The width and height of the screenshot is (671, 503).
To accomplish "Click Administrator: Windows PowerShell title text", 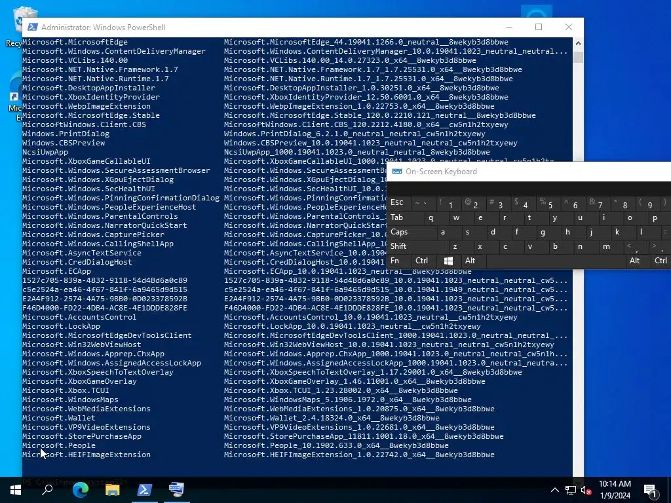I will pyautogui.click(x=103, y=27).
